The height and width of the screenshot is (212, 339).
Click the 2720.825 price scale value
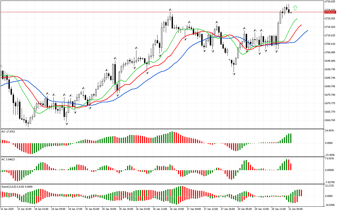(330, 19)
